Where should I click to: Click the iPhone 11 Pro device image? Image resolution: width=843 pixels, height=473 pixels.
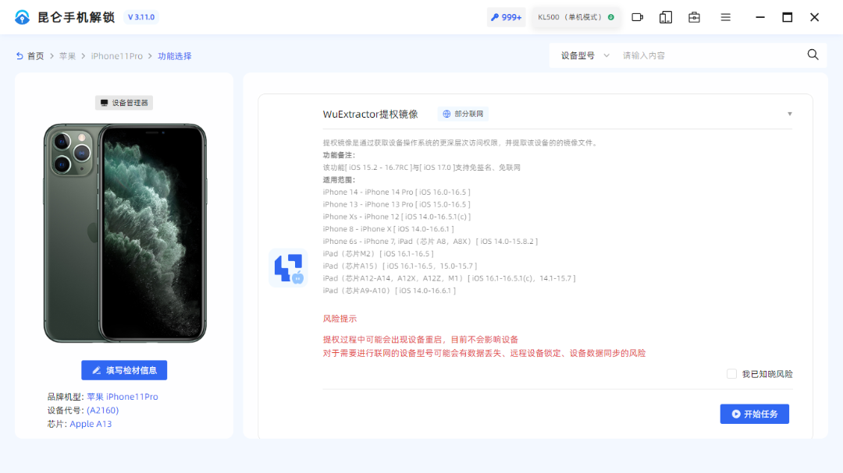coord(125,233)
